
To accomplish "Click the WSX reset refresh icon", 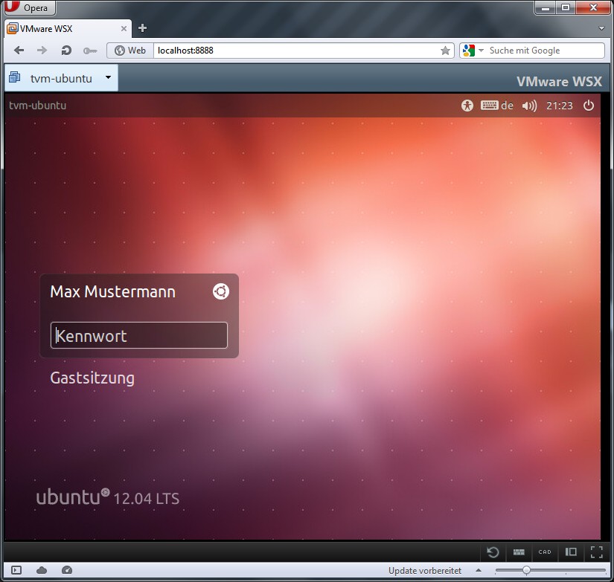I will click(493, 552).
